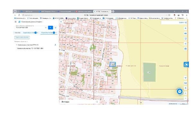The image size is (193, 136).
Task: Open the first bookmark in bookmarks bar
Action: coord(20,18)
